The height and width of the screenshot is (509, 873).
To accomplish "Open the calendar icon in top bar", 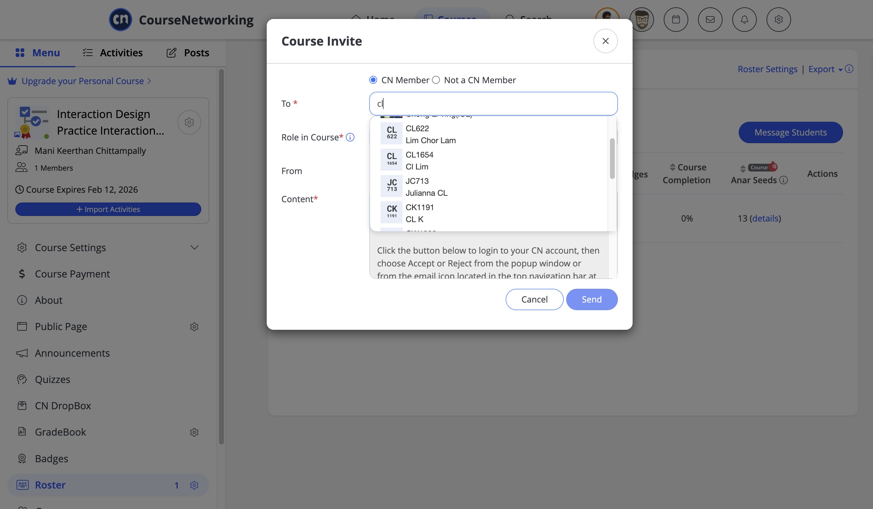I will pyautogui.click(x=675, y=19).
